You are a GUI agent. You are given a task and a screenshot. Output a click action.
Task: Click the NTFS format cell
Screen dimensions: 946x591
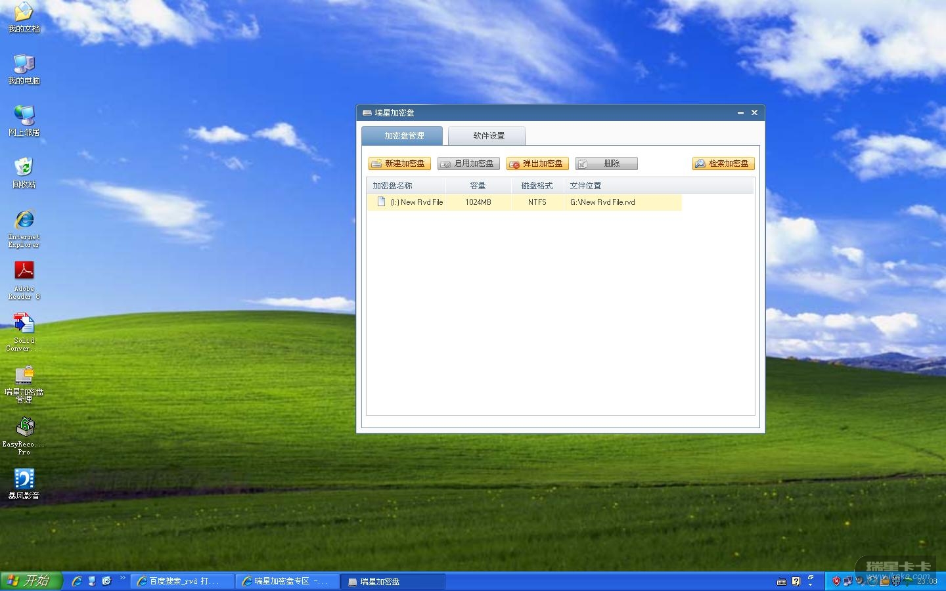(537, 202)
